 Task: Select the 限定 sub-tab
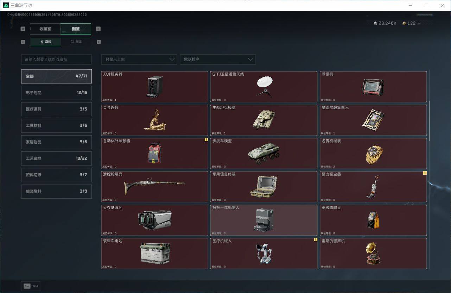click(76, 42)
